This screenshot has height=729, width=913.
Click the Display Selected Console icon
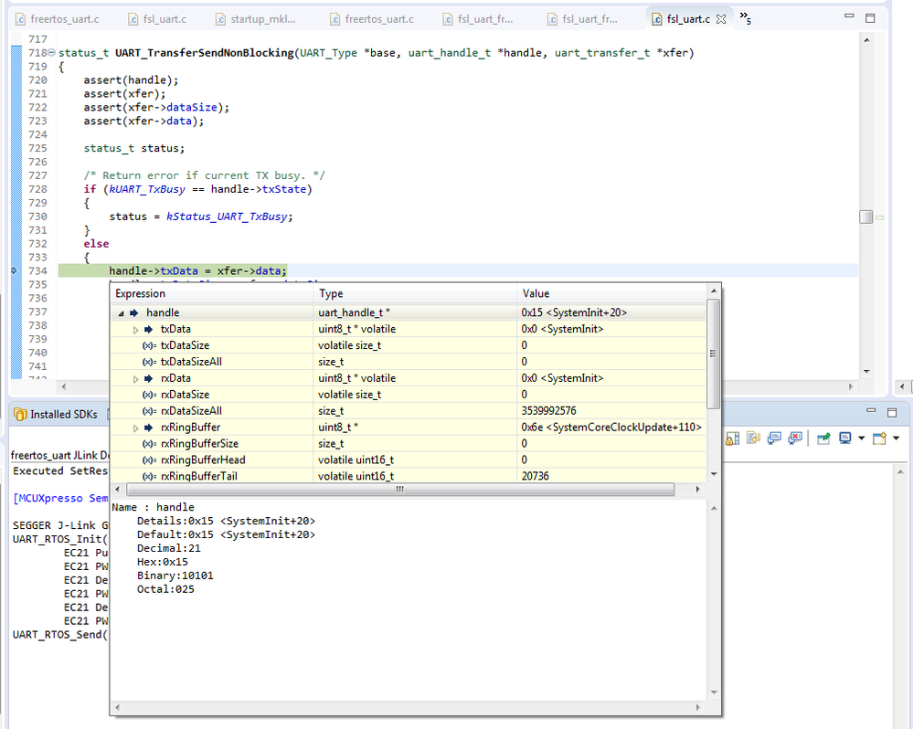point(845,438)
